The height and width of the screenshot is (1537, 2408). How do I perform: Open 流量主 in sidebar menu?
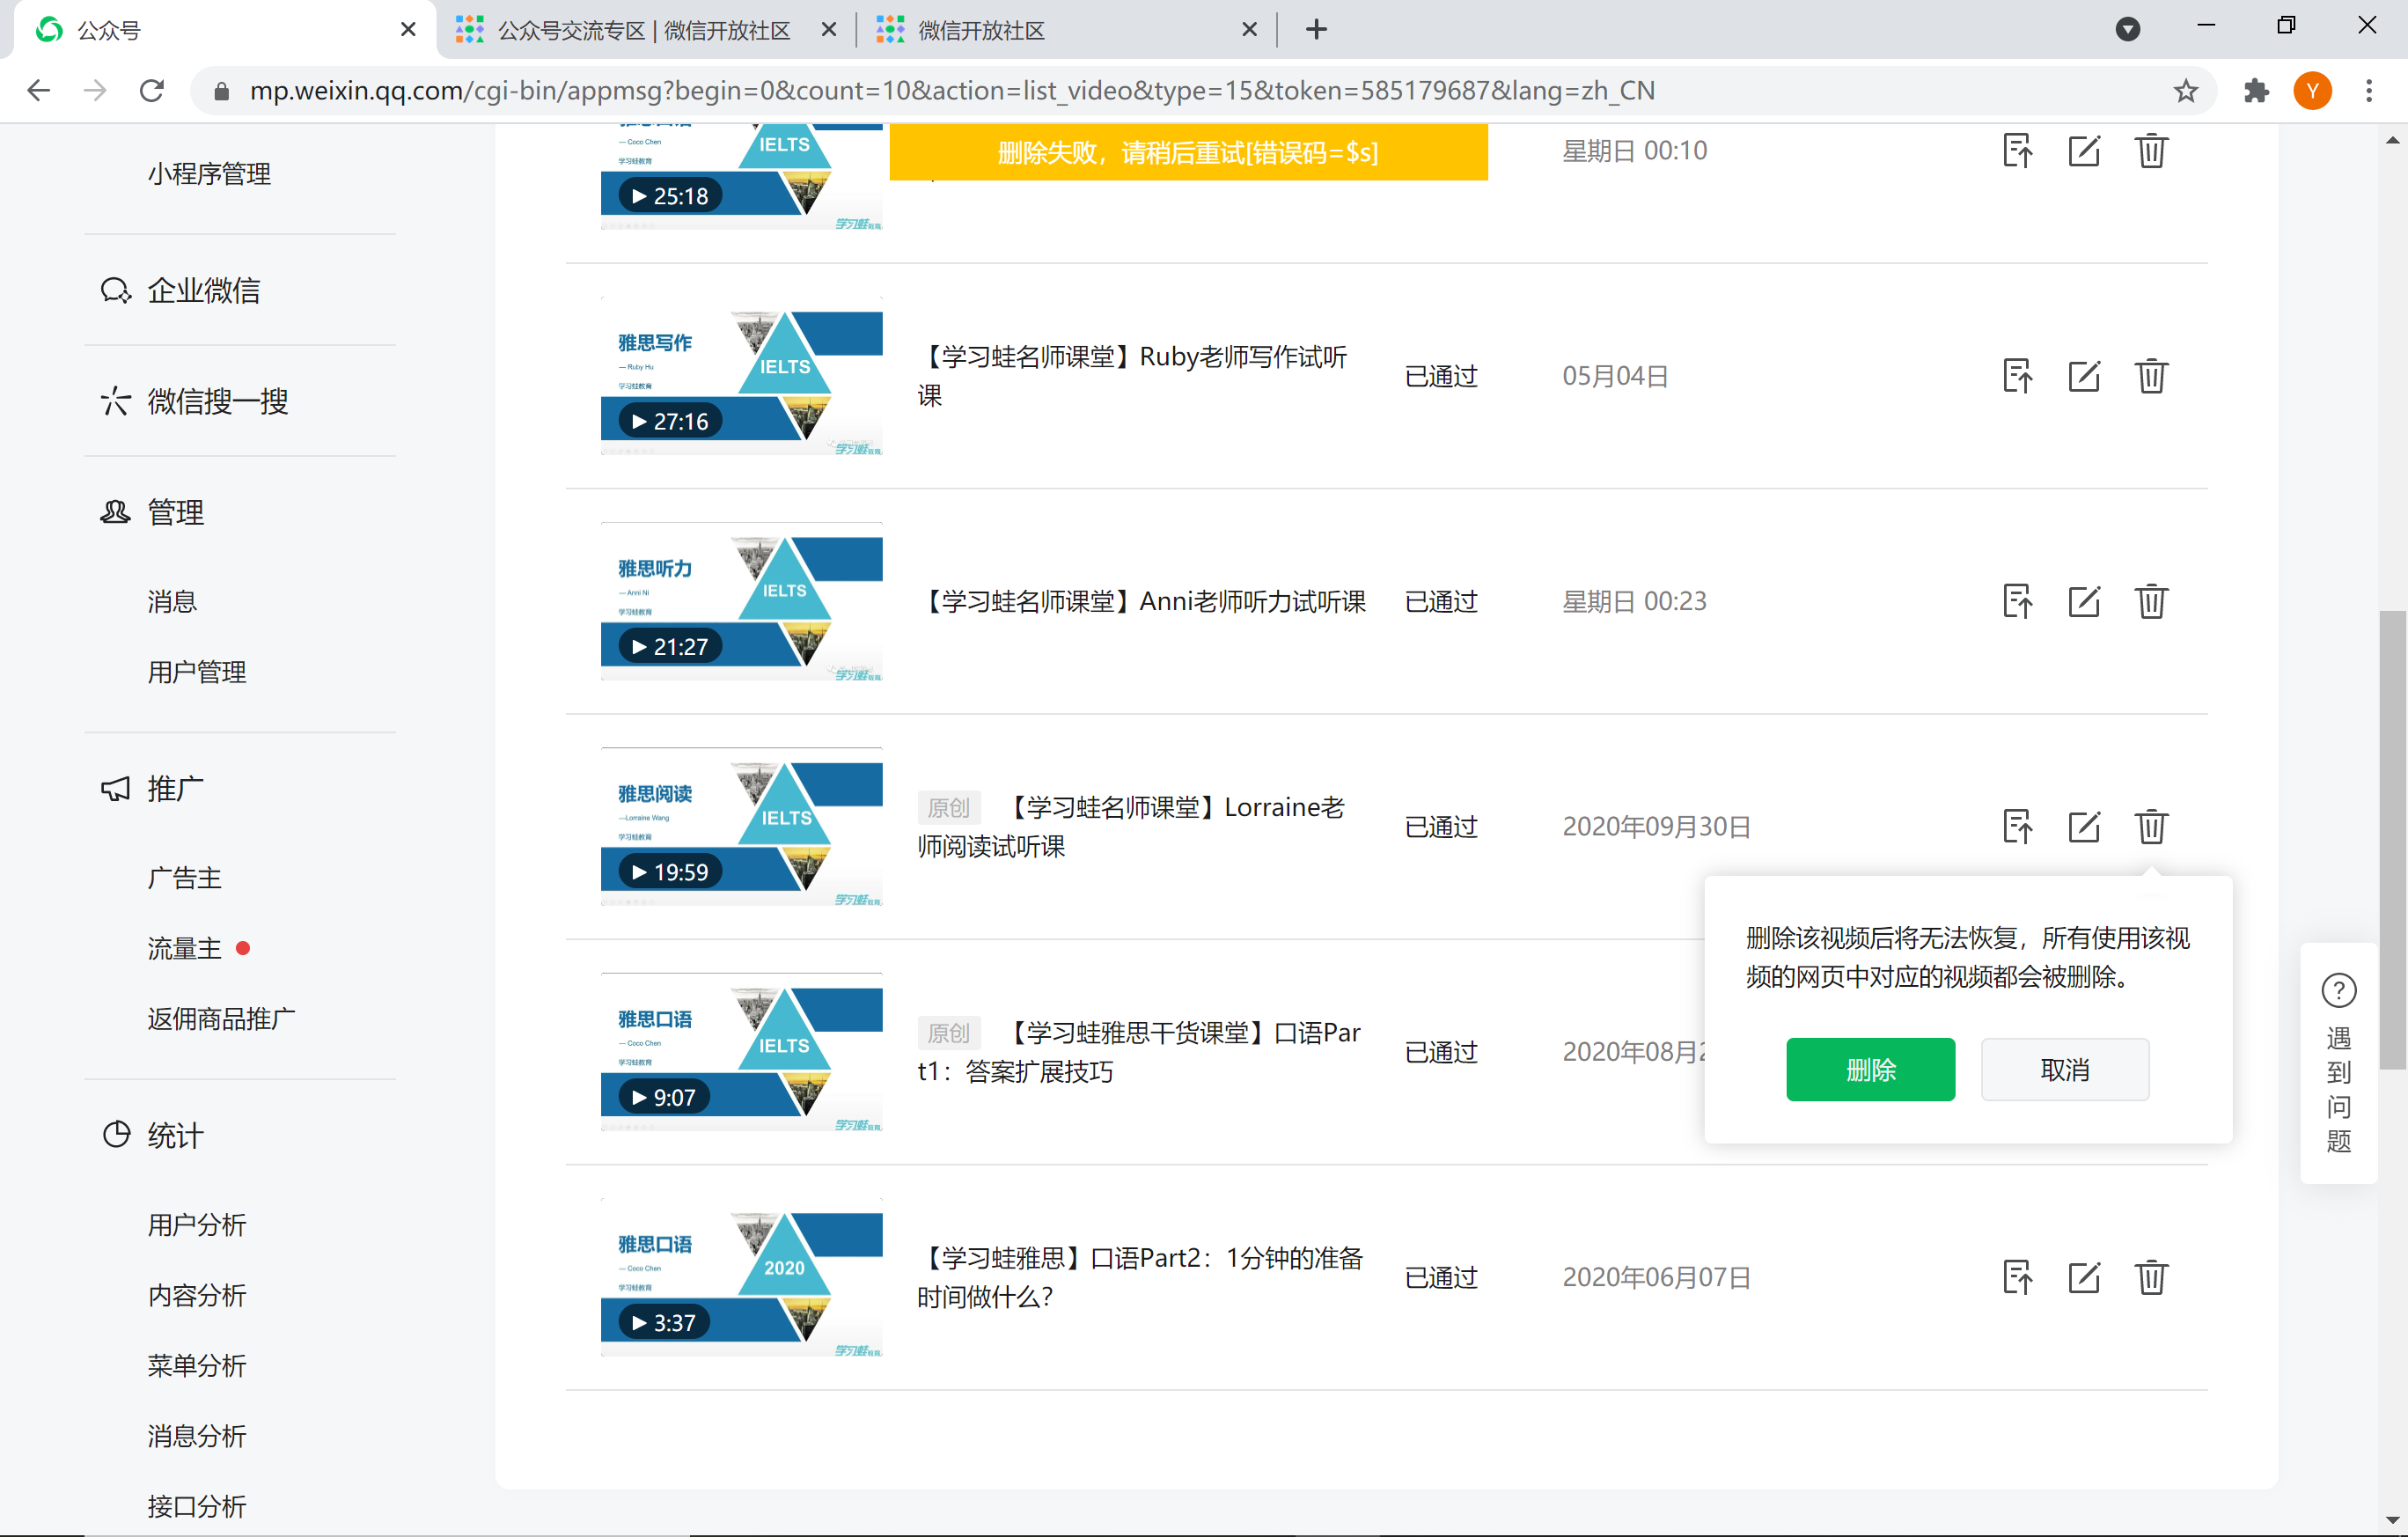pyautogui.click(x=184, y=948)
